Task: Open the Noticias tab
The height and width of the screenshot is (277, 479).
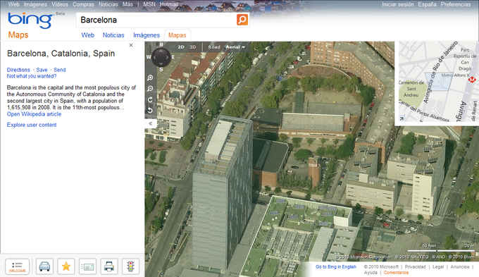Action: tap(113, 35)
